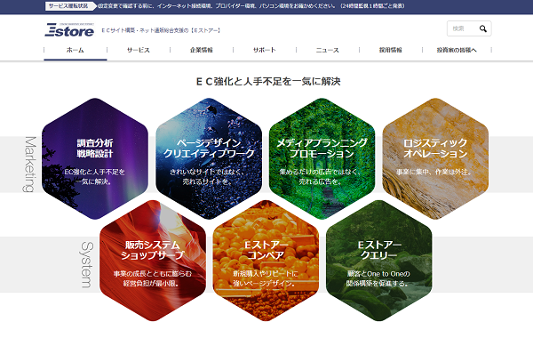Open the ホーム menu tab
Screen dimensions: 533x338
click(76, 50)
